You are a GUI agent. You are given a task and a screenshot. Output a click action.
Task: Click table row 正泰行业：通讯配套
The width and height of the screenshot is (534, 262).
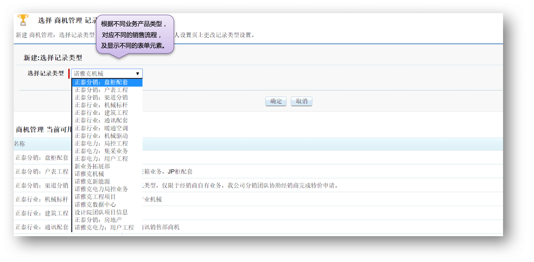click(258, 227)
